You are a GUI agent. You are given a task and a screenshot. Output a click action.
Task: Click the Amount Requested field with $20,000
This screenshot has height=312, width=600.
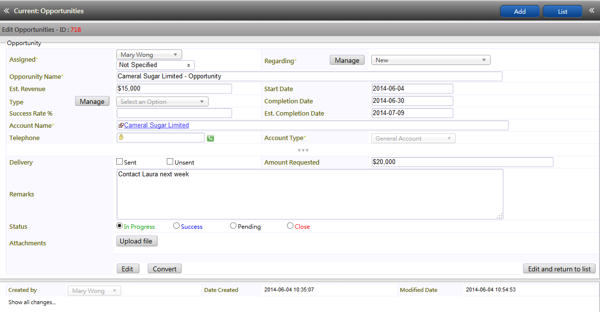(x=463, y=162)
